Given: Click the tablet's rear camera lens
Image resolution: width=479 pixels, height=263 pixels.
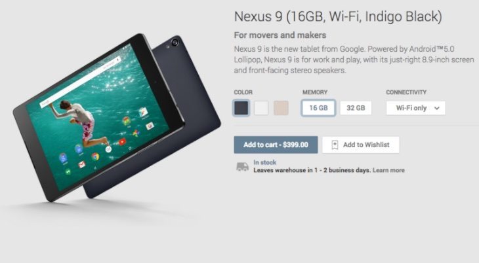Looking at the screenshot, I should click(175, 42).
